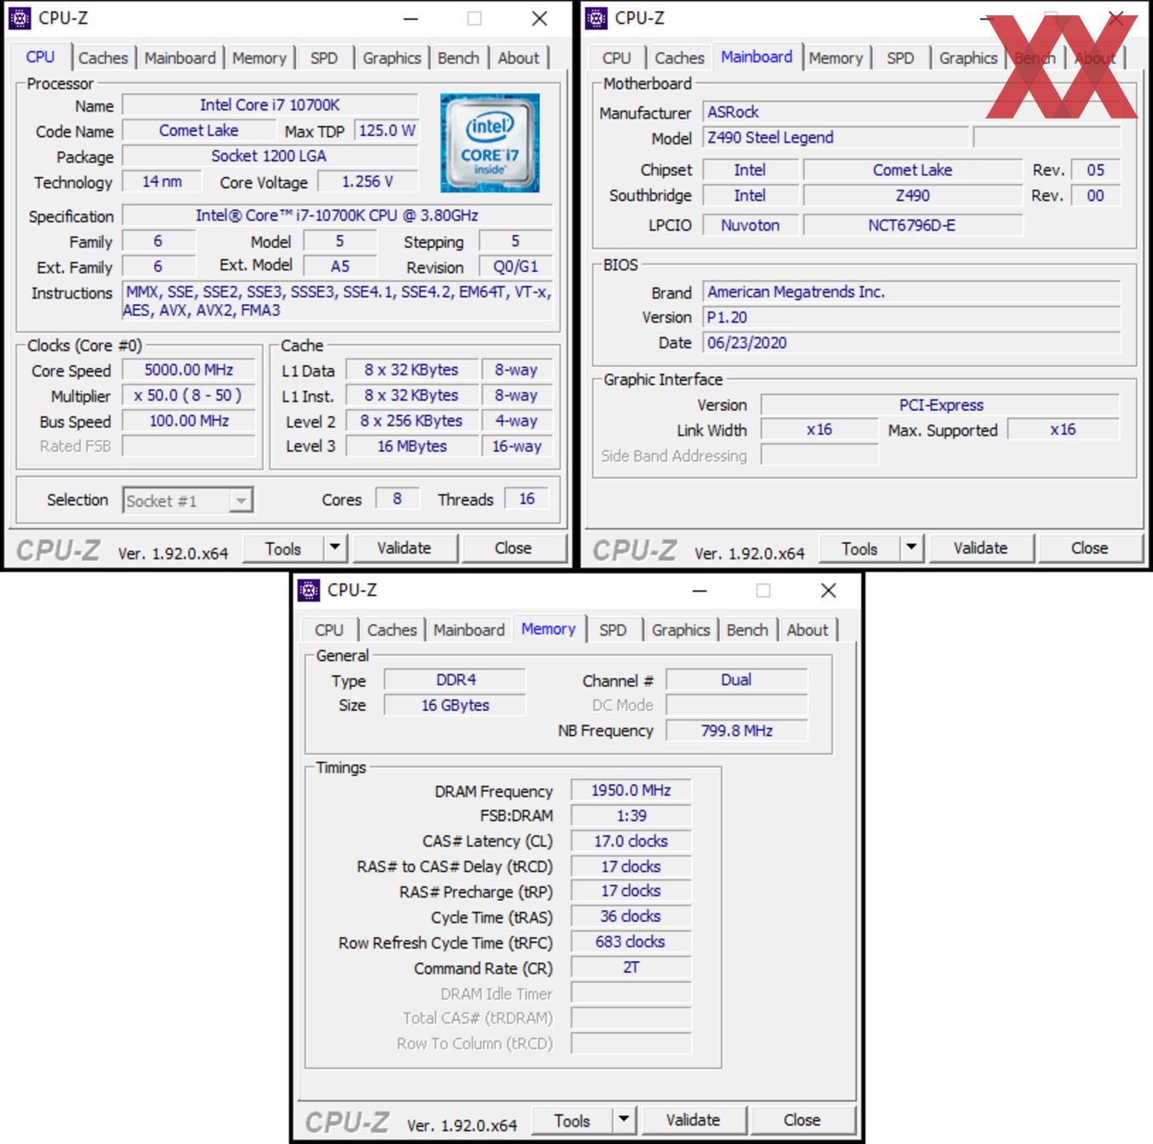Open the Caches tab in the Mainboard window
This screenshot has width=1153, height=1144.
(x=679, y=58)
